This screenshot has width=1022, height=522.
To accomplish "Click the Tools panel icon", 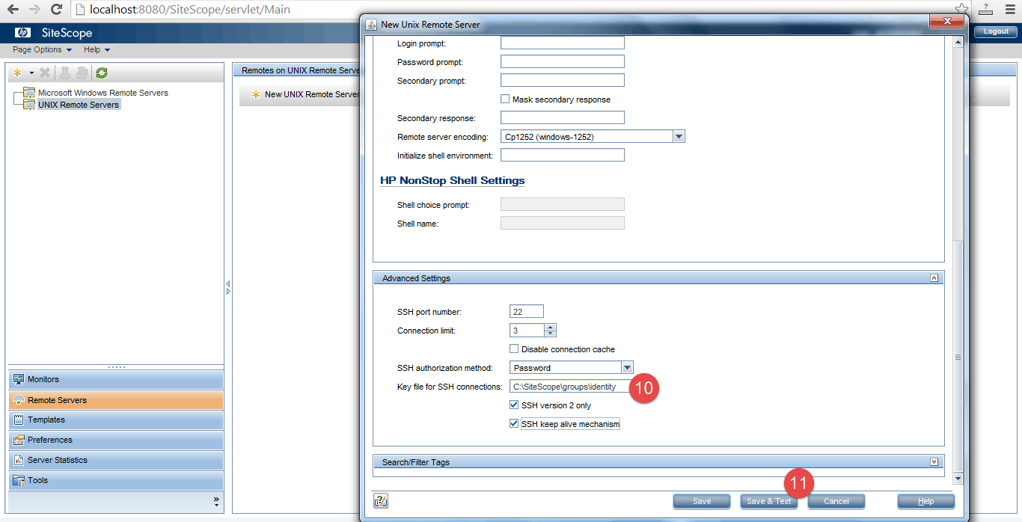I will point(19,480).
